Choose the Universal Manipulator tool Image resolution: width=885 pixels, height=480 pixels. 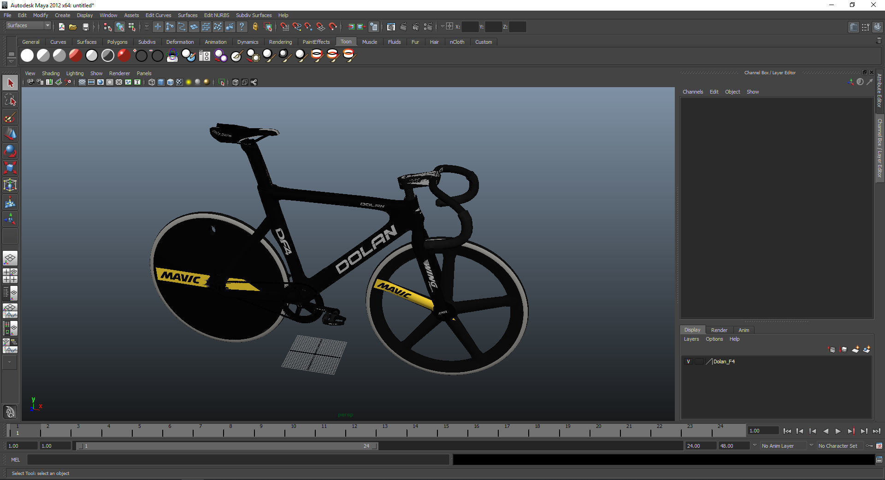pyautogui.click(x=10, y=185)
